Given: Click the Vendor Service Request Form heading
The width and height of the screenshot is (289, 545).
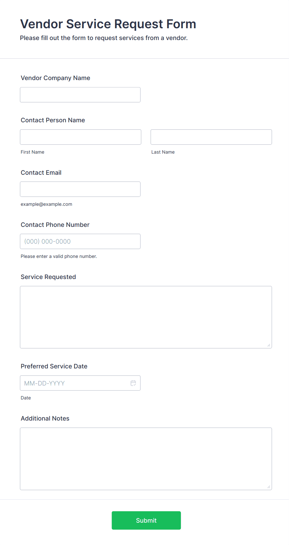Looking at the screenshot, I should pos(108,24).
